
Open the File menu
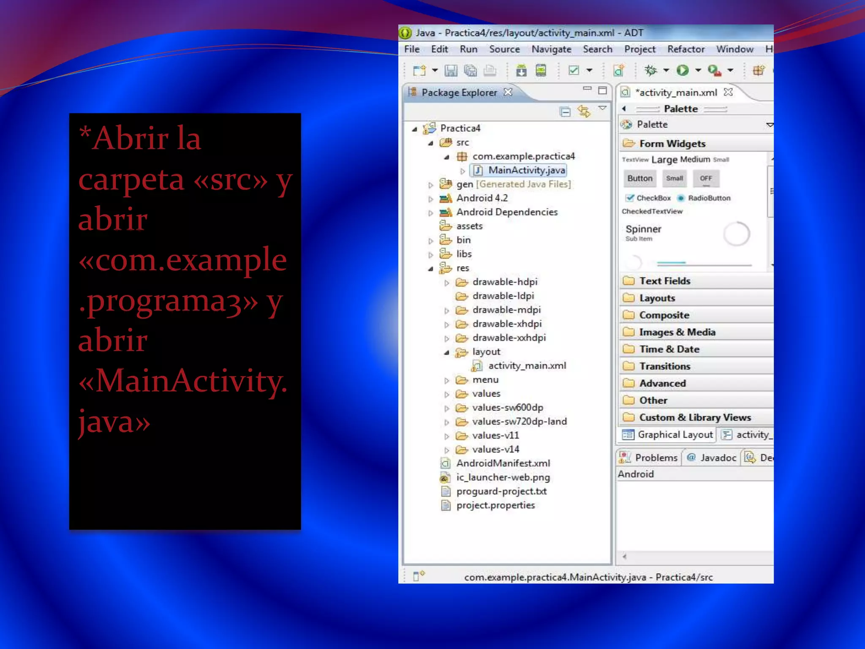412,49
